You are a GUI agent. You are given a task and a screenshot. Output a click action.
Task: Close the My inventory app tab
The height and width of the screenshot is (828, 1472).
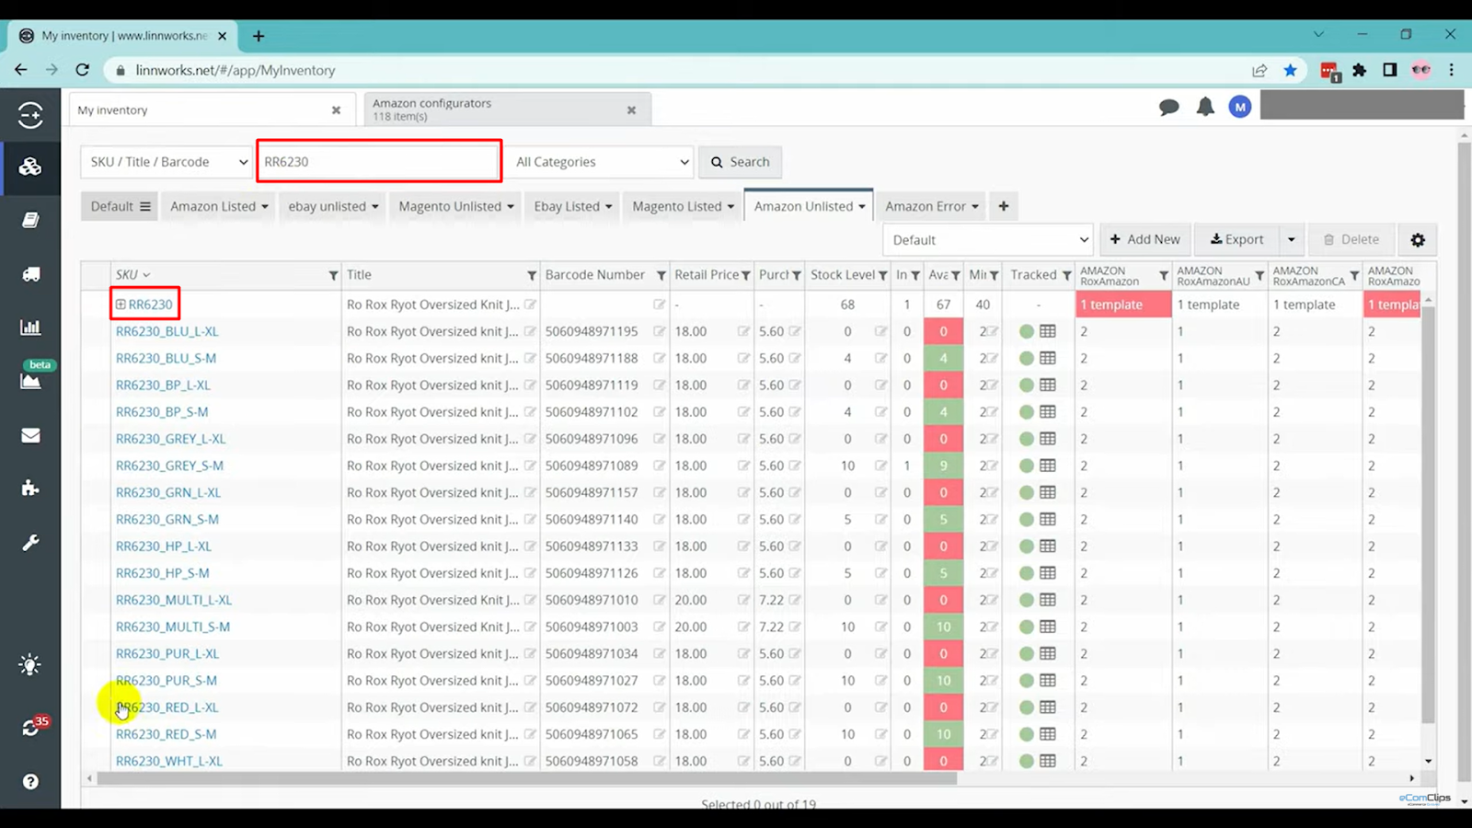336,110
